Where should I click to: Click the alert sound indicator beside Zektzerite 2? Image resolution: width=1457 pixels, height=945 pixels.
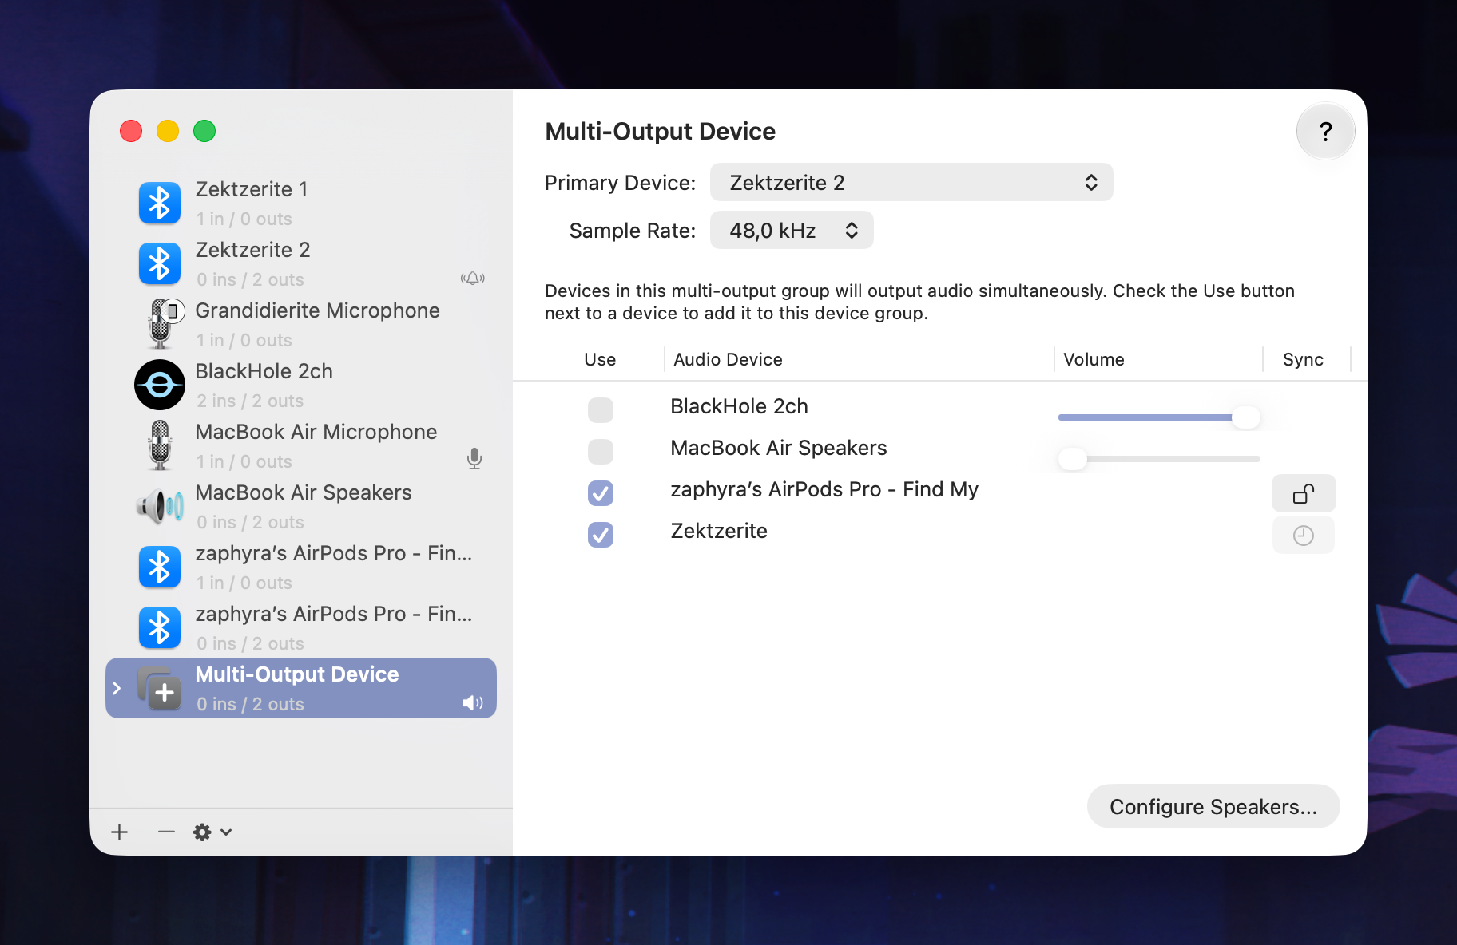[473, 279]
